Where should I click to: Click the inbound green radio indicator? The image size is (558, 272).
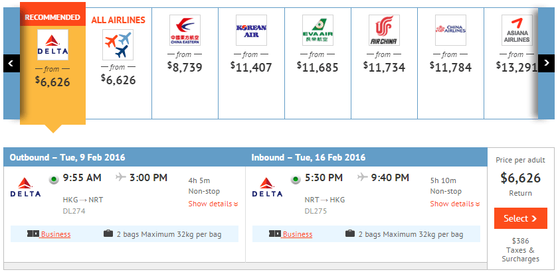[296, 178]
